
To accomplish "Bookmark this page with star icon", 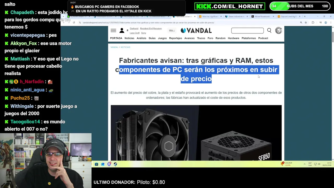I will 306,22.
